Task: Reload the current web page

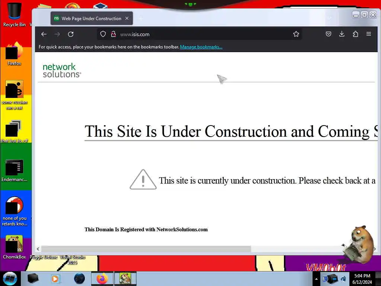Action: pyautogui.click(x=71, y=34)
